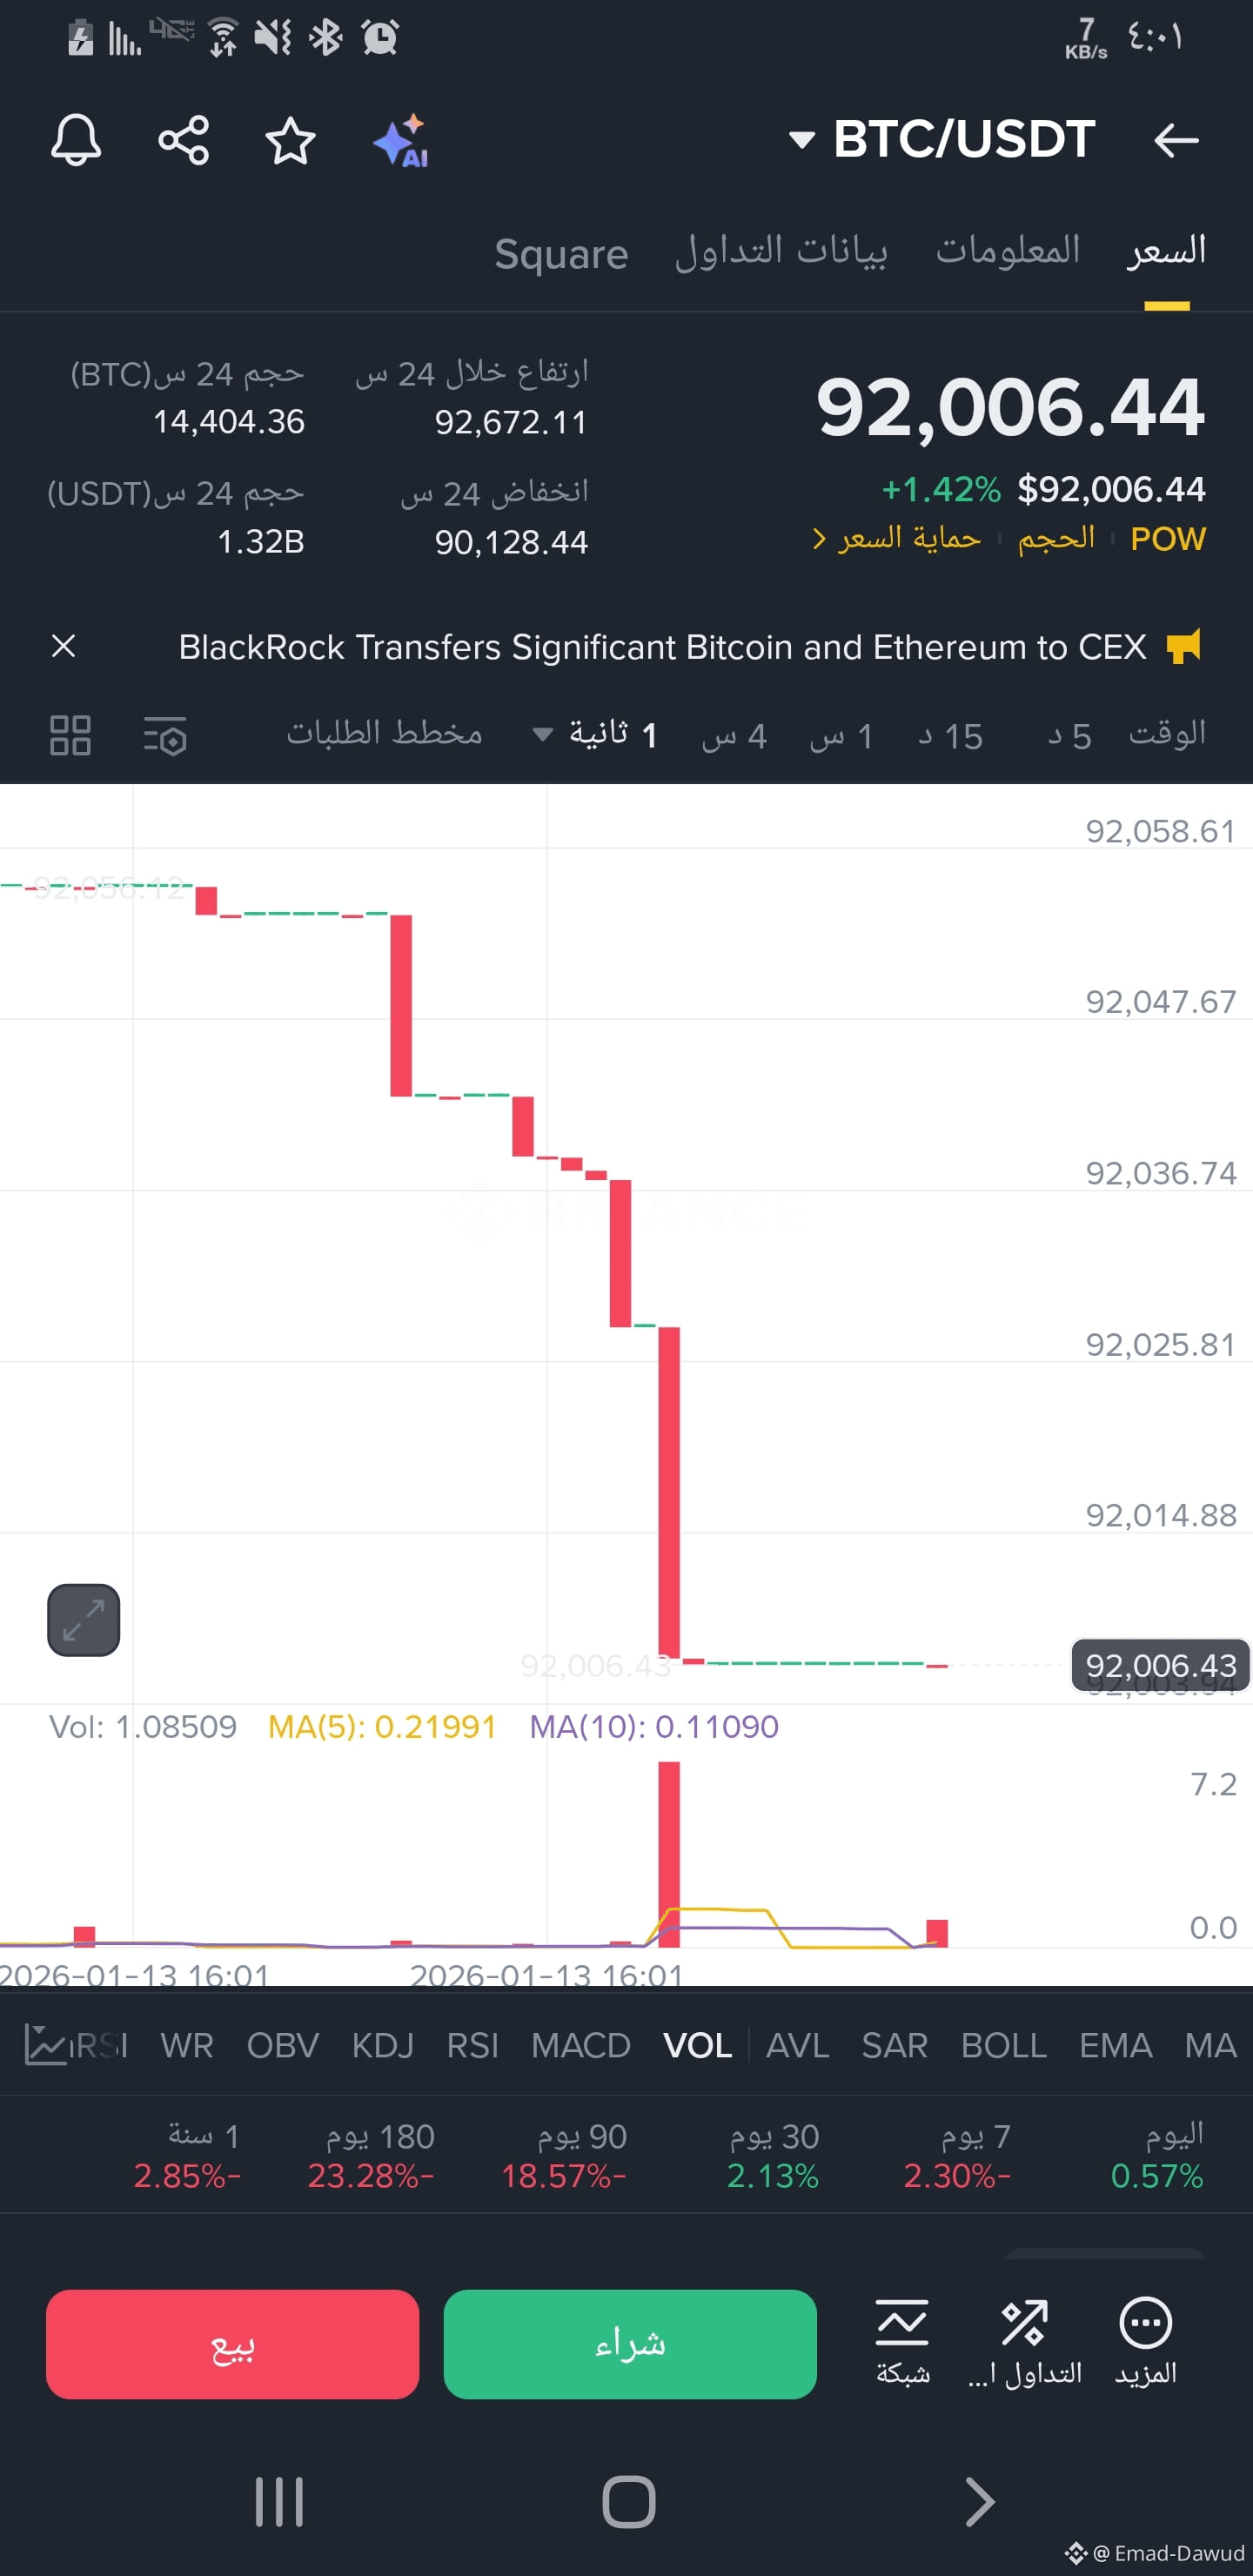
Task: Go back with the arrow icon
Action: [1176, 140]
